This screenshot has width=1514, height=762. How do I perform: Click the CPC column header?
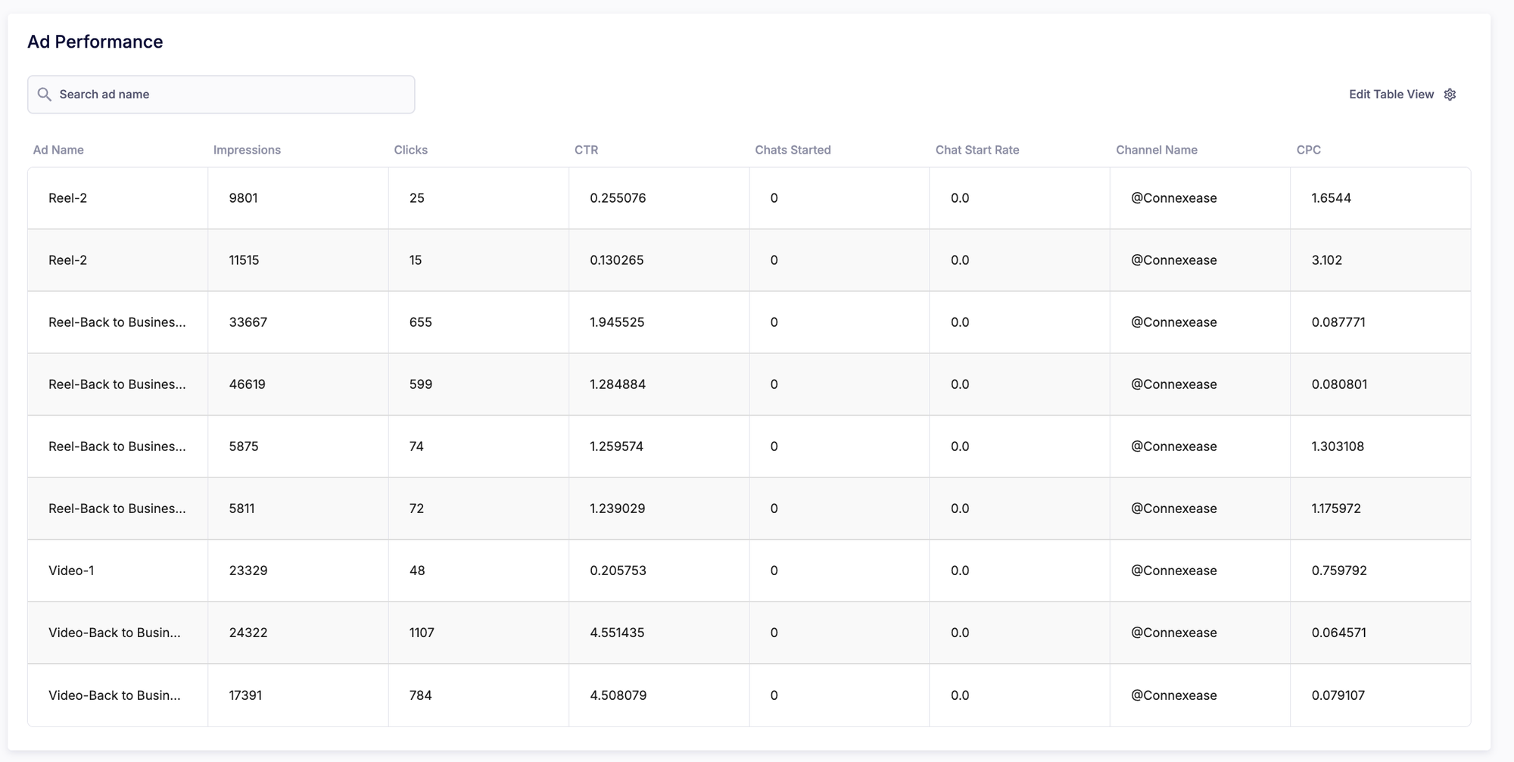tap(1308, 150)
